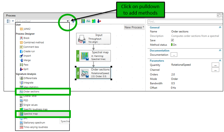Choose Order sections from the method list
The width and height of the screenshot is (224, 132).
pos(31,92)
